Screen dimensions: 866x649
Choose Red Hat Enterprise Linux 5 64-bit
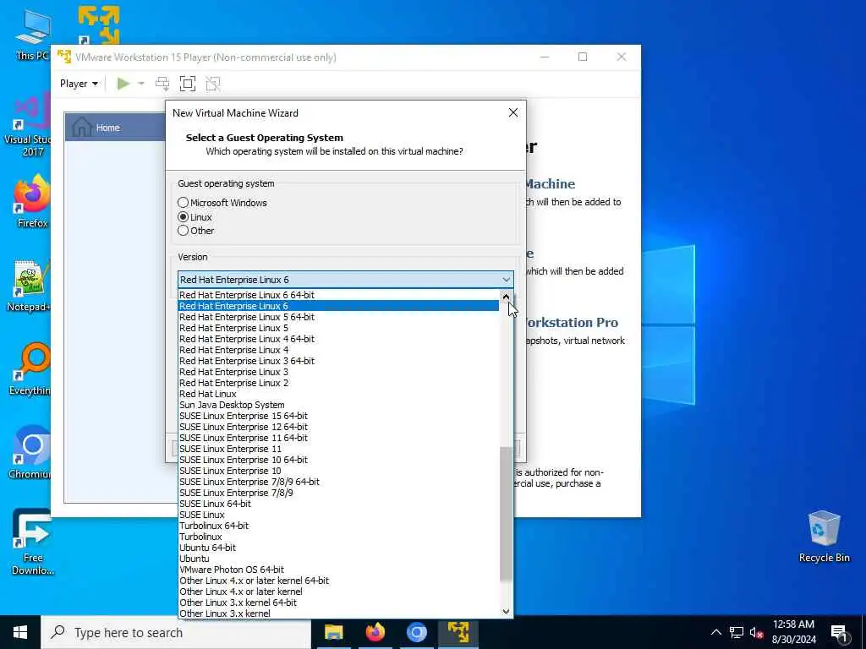pos(339,317)
